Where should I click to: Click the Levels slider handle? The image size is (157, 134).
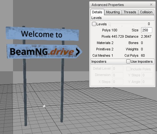tap(110, 24)
